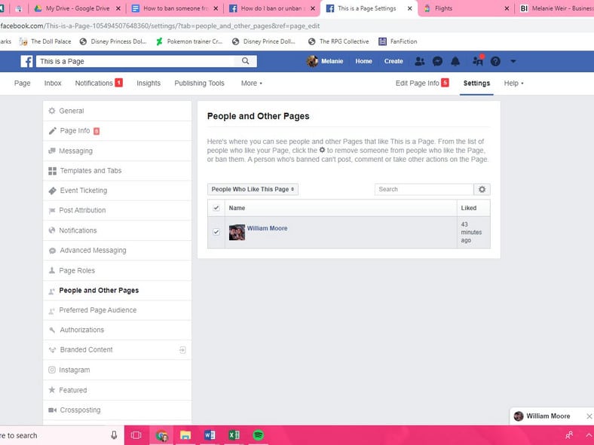The image size is (594, 445).
Task: Click the Facebook search box
Action: click(x=136, y=61)
